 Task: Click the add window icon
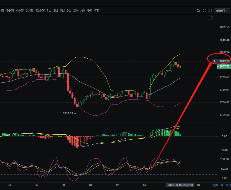pos(210,11)
